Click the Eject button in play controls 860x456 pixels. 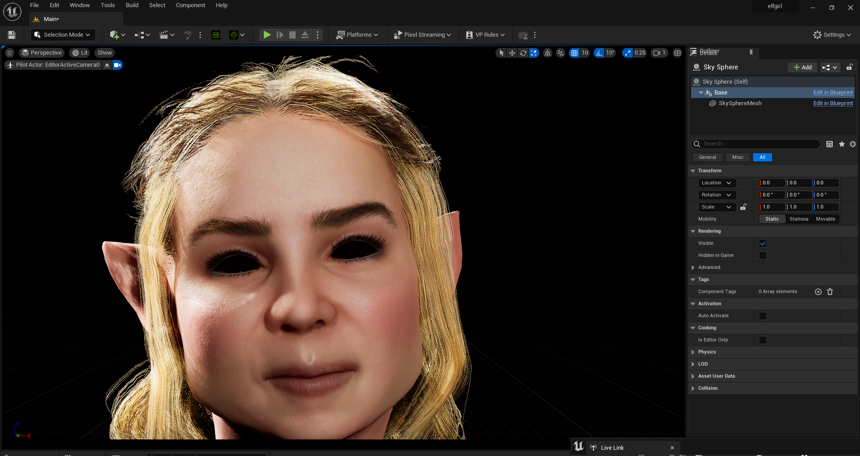click(x=305, y=35)
